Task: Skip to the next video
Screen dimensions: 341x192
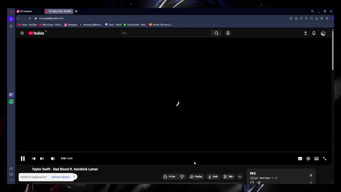Action: [x=42, y=158]
